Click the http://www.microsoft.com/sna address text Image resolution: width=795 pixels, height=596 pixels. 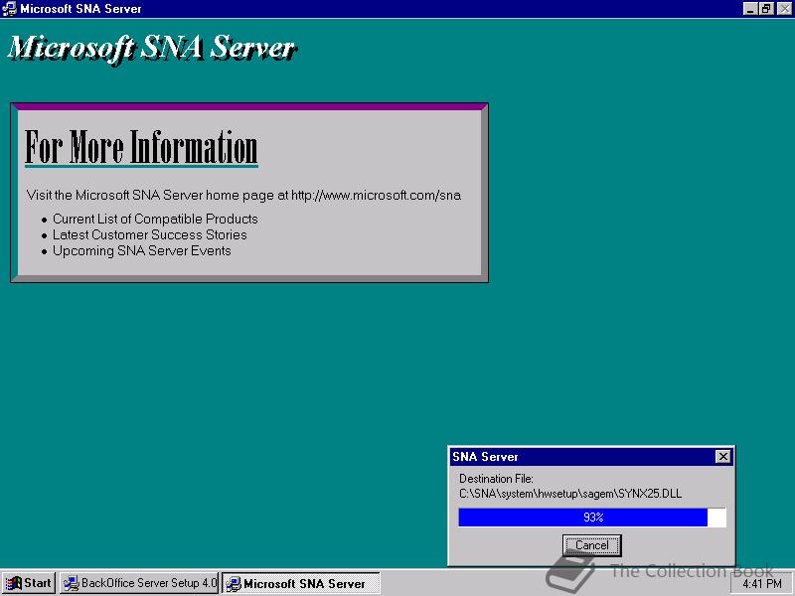376,196
